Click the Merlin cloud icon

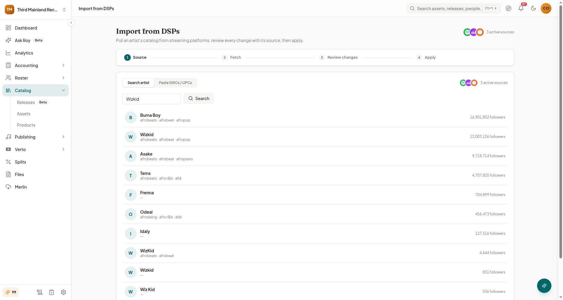[8, 187]
